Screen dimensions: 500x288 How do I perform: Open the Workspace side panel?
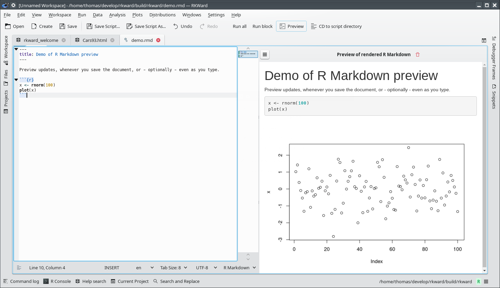point(6,50)
